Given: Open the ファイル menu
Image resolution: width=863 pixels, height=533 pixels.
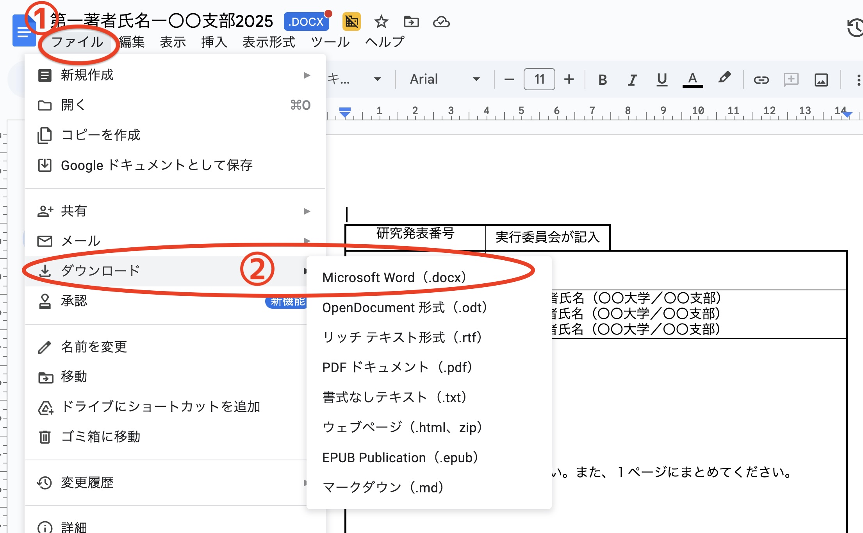Looking at the screenshot, I should [x=77, y=42].
